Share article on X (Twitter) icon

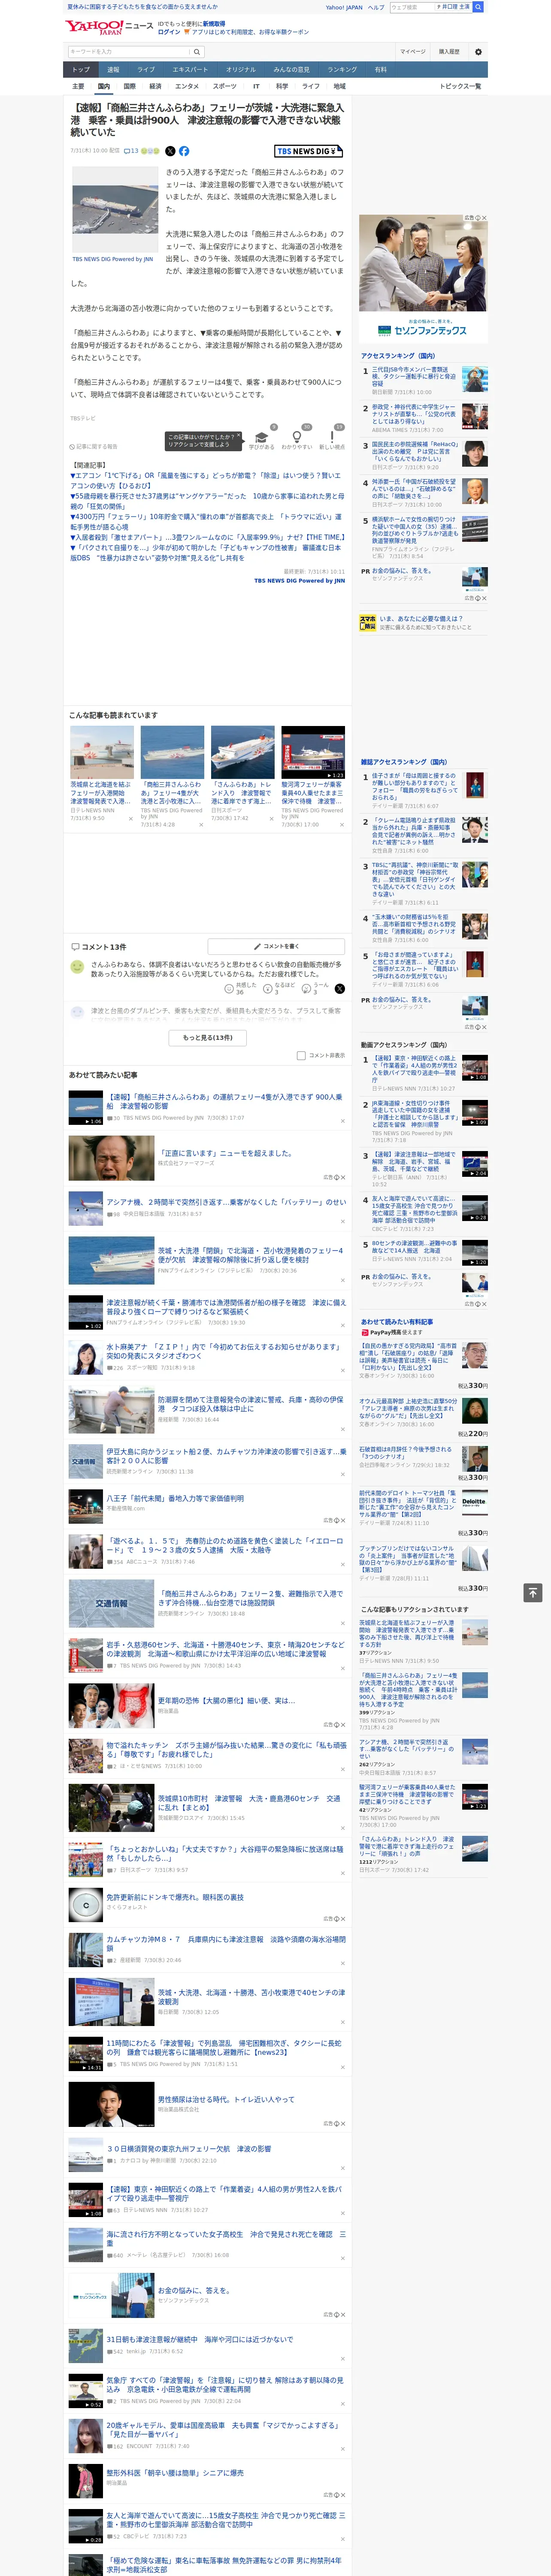[170, 151]
